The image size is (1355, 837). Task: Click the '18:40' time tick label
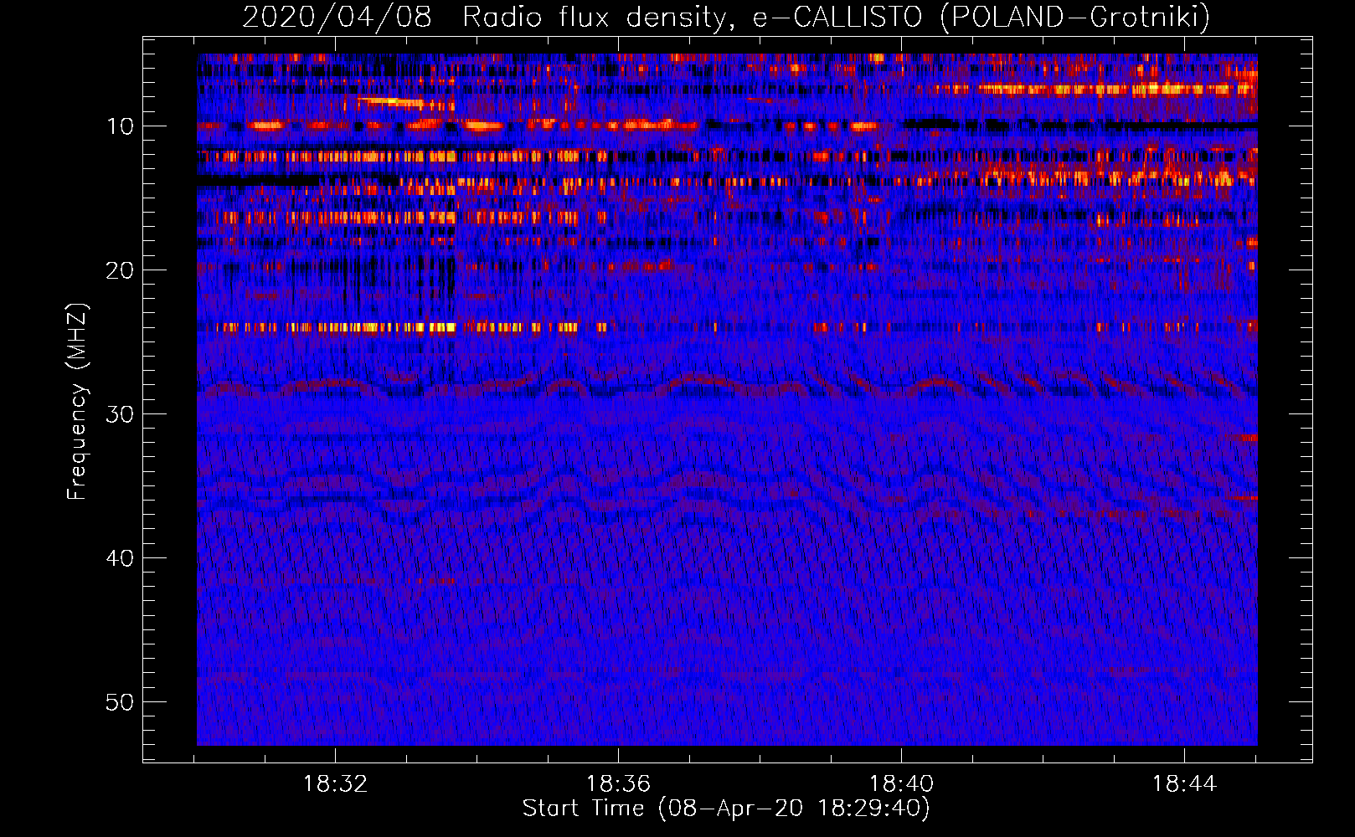pyautogui.click(x=901, y=784)
